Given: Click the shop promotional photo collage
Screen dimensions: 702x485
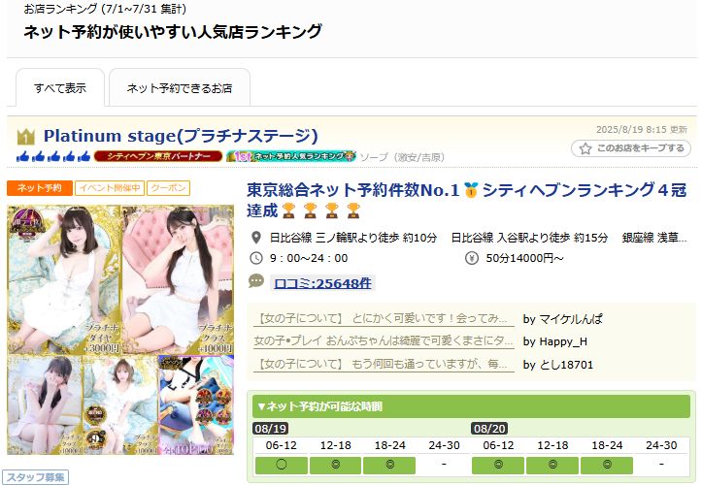Looking at the screenshot, I should (120, 330).
